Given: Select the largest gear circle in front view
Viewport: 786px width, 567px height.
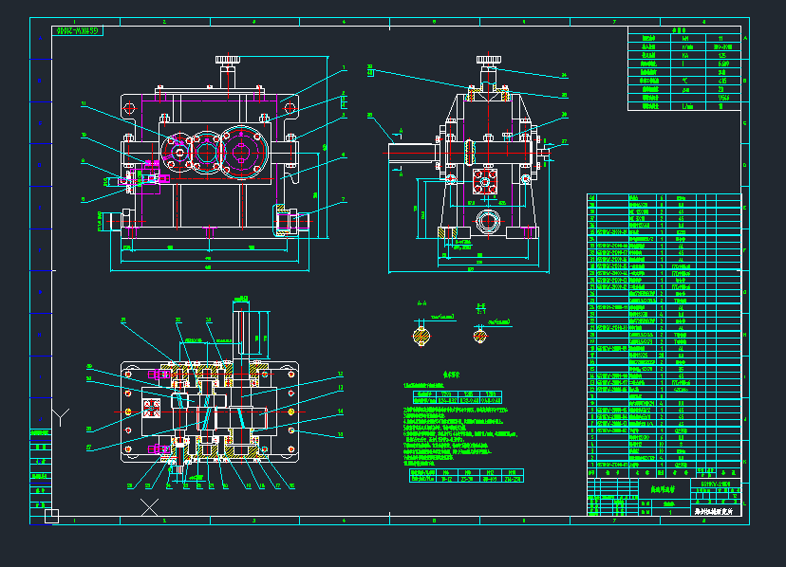Looking at the screenshot, I should point(244,154).
